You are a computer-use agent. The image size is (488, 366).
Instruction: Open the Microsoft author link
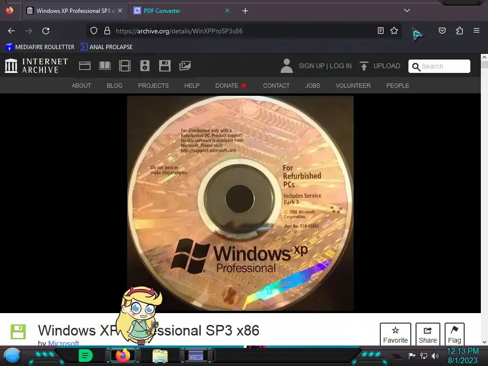click(63, 343)
